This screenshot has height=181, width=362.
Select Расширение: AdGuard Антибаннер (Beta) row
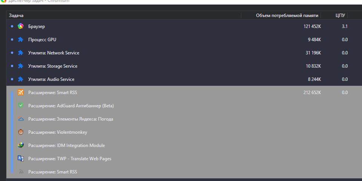(184, 106)
